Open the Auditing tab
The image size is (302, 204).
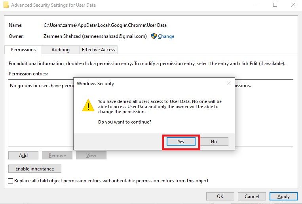click(x=61, y=50)
